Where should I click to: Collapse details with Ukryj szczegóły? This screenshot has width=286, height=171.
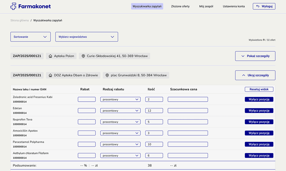pyautogui.click(x=255, y=75)
